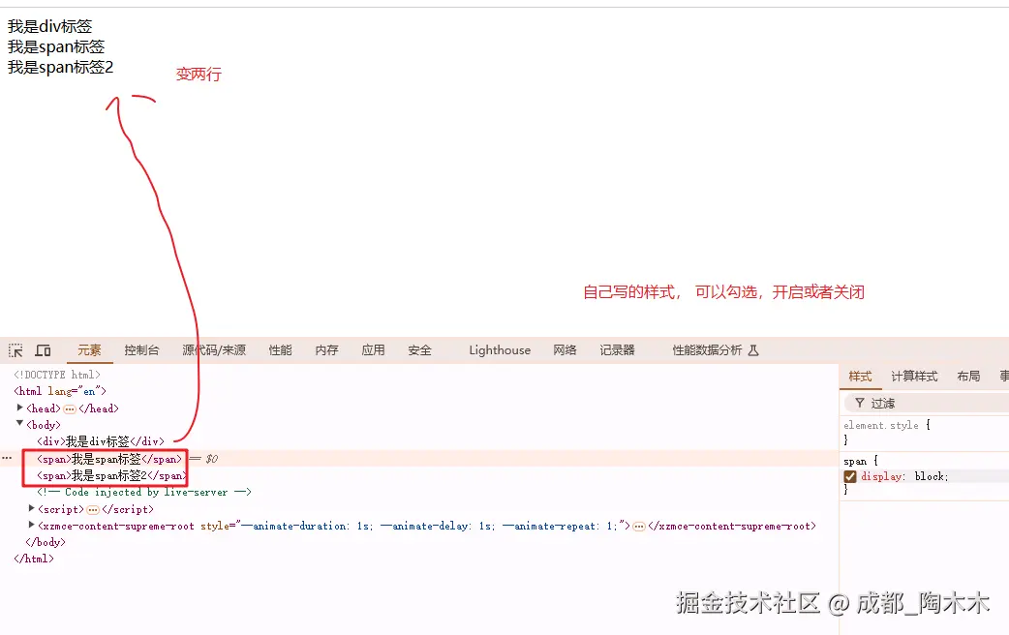Open the 内存 tab

(x=327, y=350)
